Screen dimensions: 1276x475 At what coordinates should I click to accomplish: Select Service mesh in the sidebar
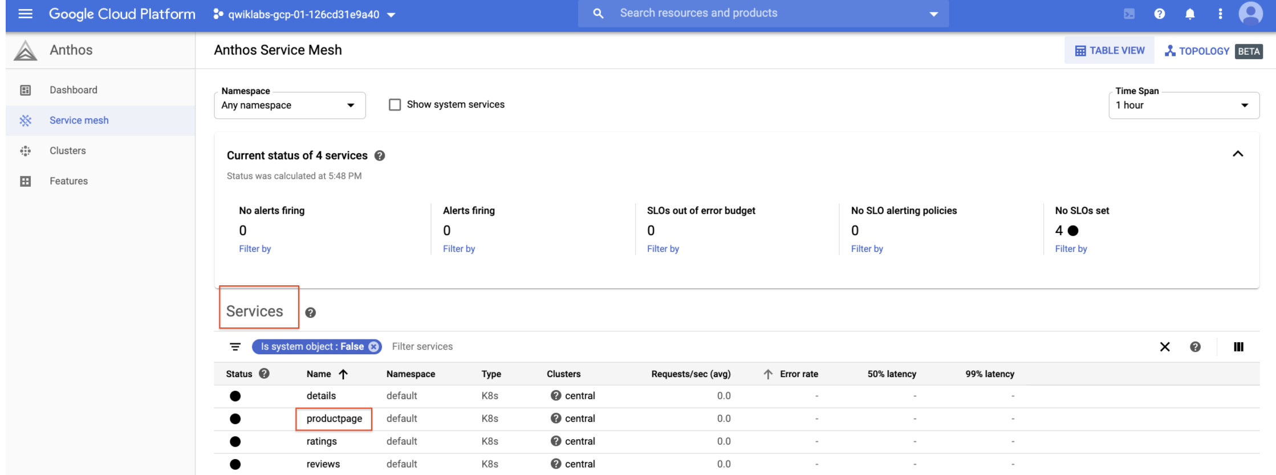coord(100,120)
